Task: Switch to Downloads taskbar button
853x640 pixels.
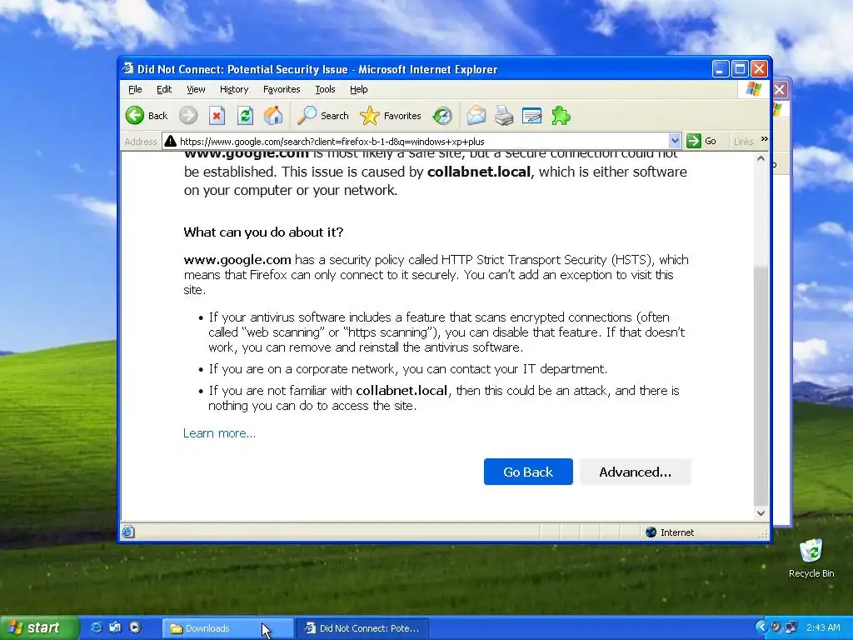Action: 227,628
